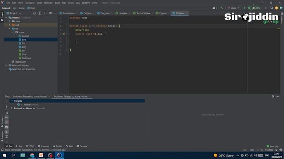Open Find panel settings gear
The height and width of the screenshot is (159, 284).
[x=273, y=96]
